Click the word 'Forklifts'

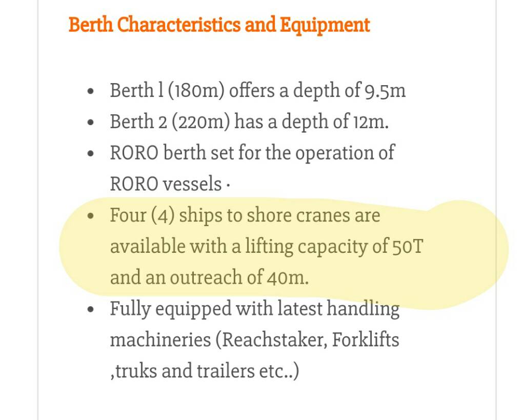pos(366,339)
